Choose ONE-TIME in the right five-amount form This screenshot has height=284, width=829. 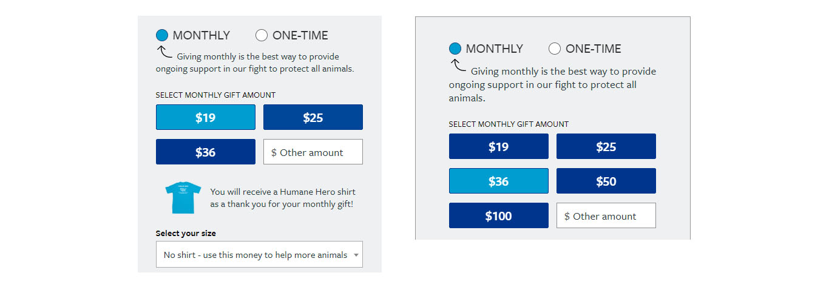pyautogui.click(x=555, y=49)
